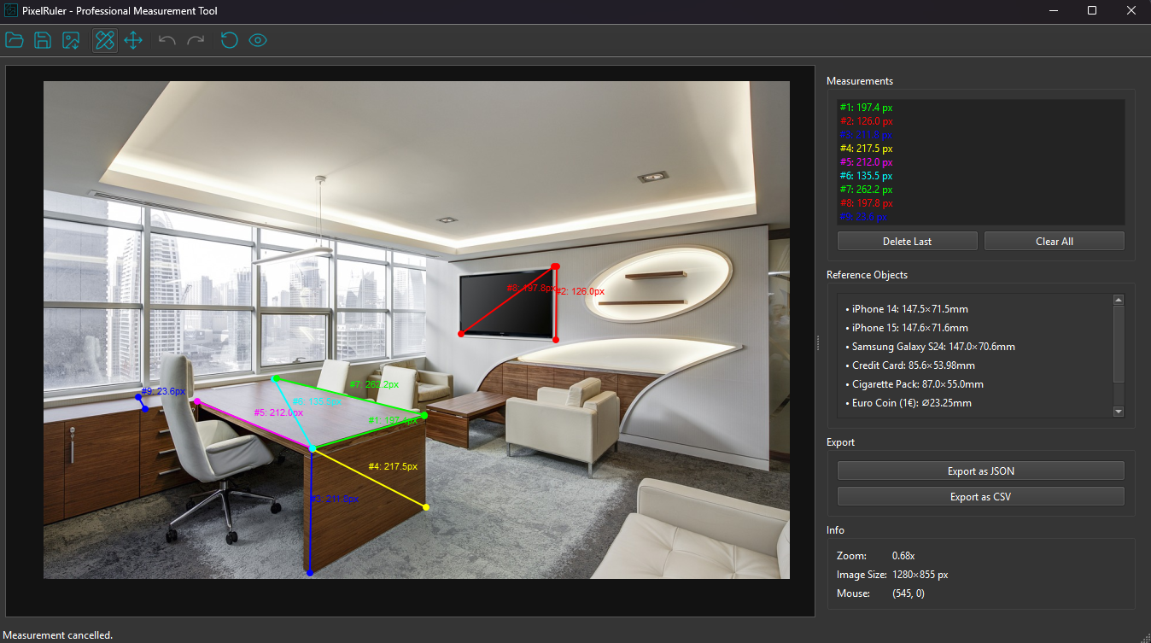Reset the view rotation

(229, 39)
